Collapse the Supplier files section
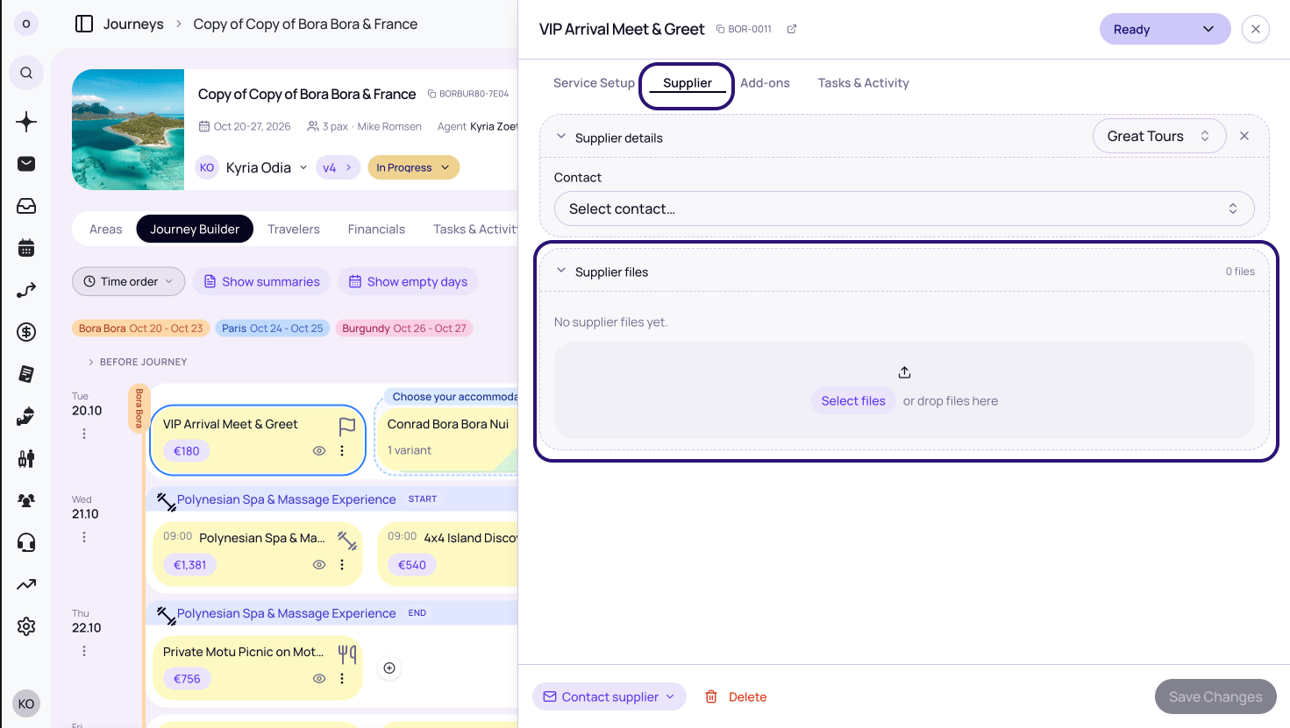Screen dimensions: 1290x728 [561, 271]
